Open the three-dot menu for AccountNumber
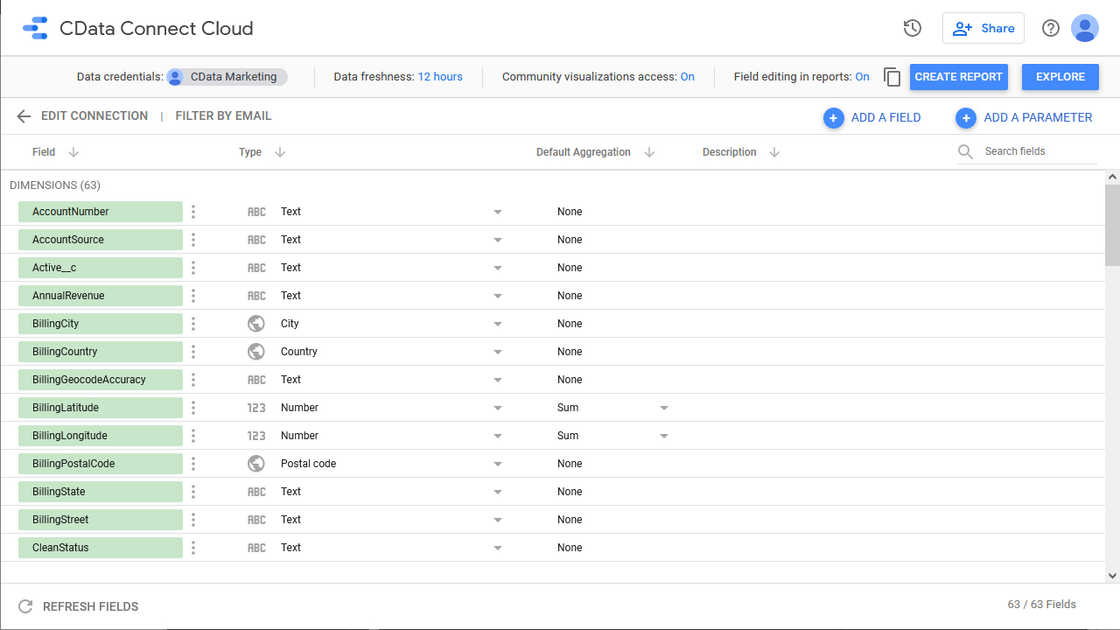The height and width of the screenshot is (630, 1120). pyautogui.click(x=193, y=212)
